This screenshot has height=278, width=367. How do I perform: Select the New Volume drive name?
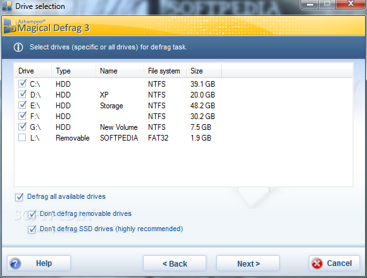click(x=119, y=127)
